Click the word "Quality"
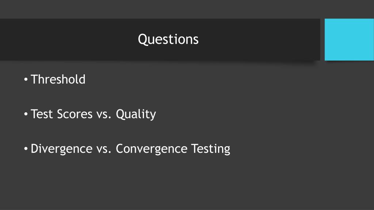374x210 pixels. 136,114
